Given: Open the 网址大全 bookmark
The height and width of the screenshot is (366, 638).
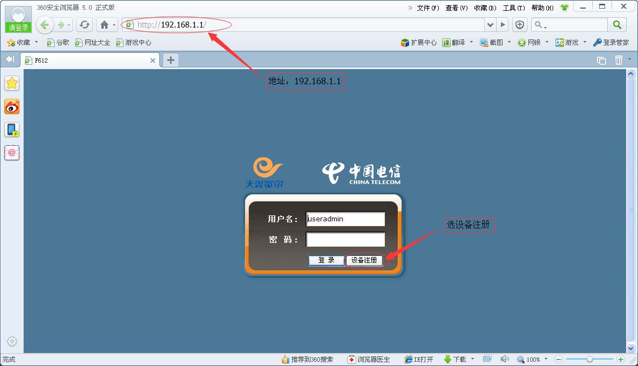Looking at the screenshot, I should point(92,42).
